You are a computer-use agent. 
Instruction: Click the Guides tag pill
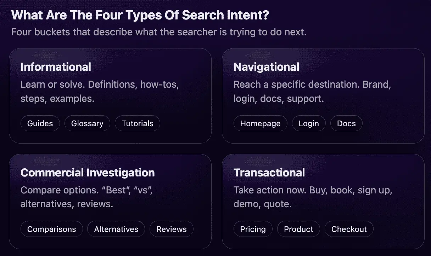coord(40,123)
